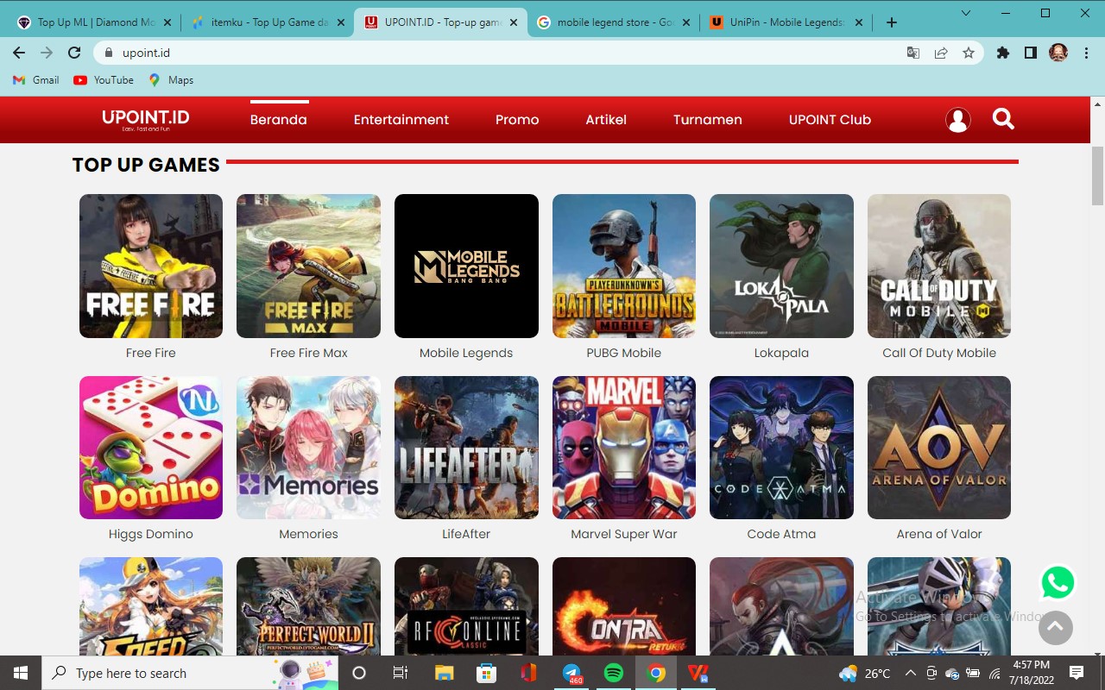Select the Higgs Domino game thumbnail
Viewport: 1105px width, 690px height.
point(151,448)
